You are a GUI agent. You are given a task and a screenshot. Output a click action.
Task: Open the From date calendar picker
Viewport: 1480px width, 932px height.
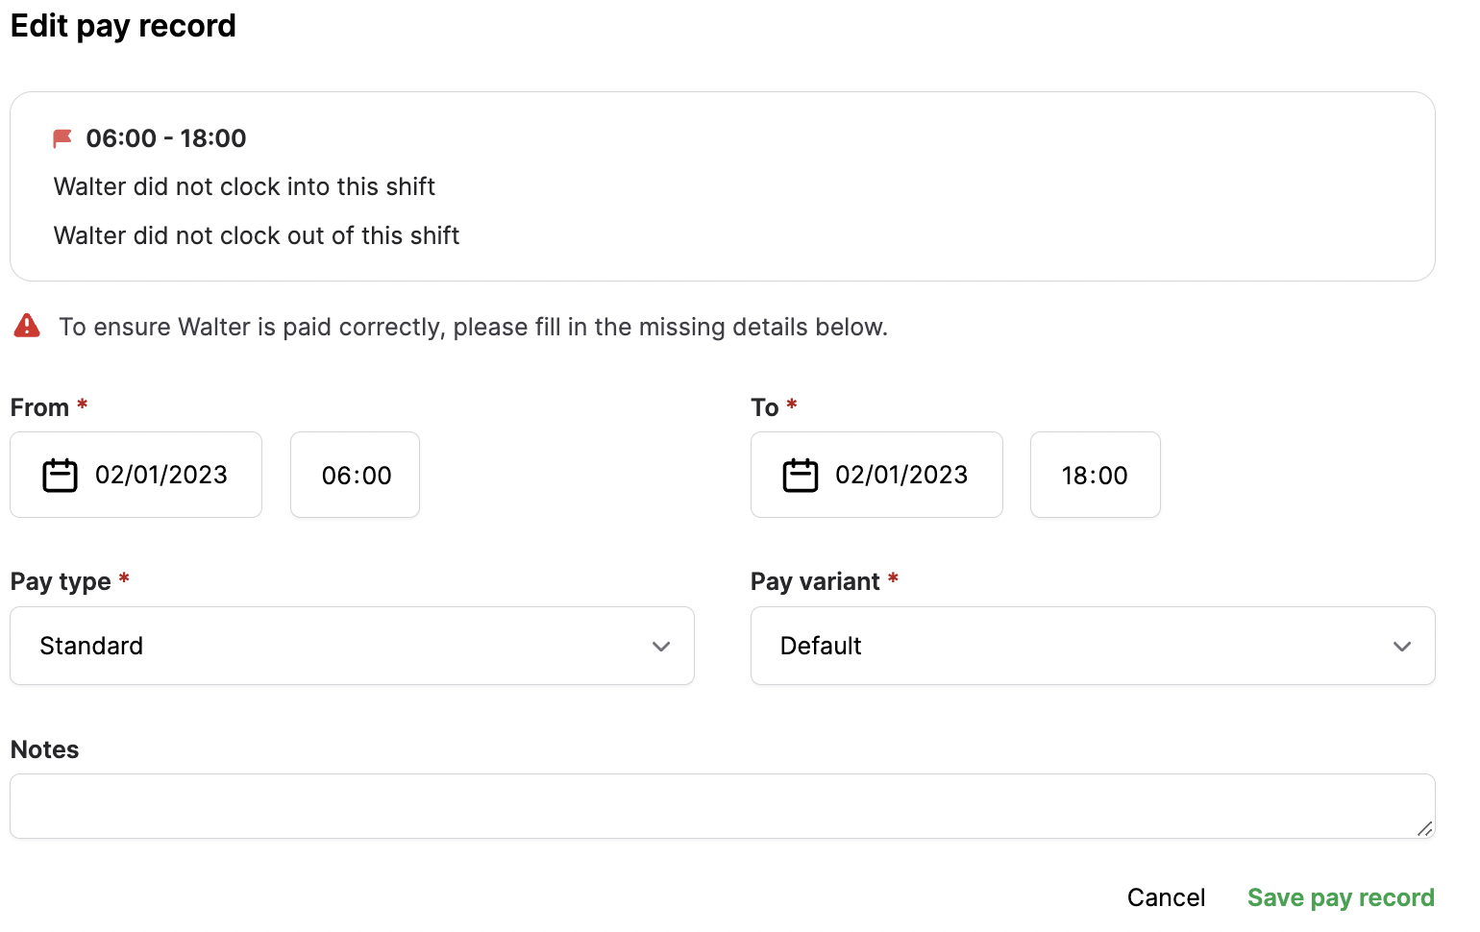click(59, 474)
